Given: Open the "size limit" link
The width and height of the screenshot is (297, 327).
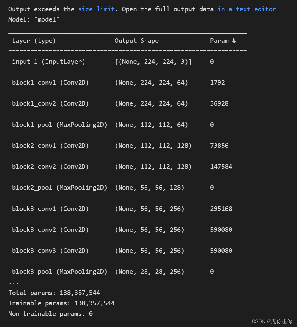Looking at the screenshot, I should pyautogui.click(x=96, y=9).
